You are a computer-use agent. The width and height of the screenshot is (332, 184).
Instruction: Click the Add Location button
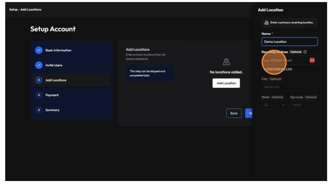[x=226, y=83]
